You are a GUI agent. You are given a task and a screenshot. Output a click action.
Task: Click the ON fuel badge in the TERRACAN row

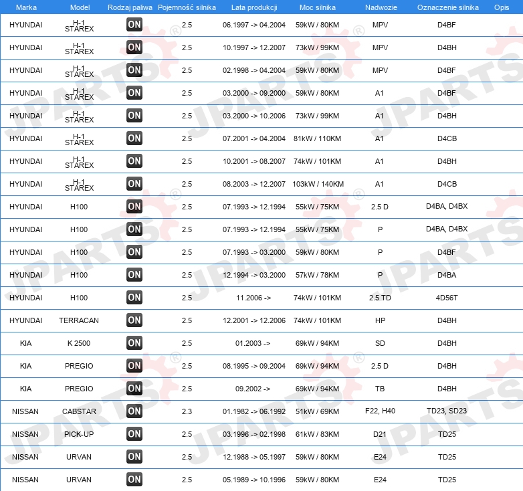click(x=134, y=320)
